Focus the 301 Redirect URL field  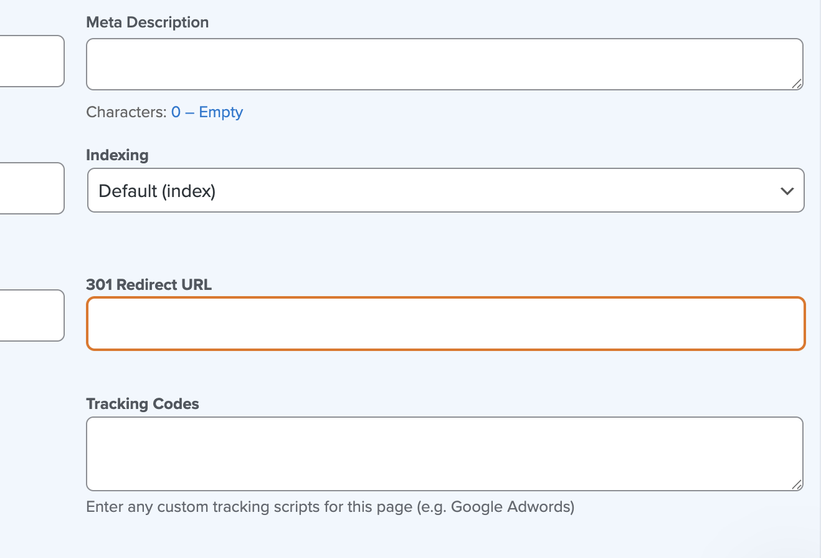click(x=445, y=324)
